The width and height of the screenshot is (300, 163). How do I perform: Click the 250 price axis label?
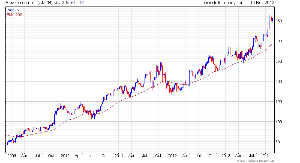pos(278,61)
